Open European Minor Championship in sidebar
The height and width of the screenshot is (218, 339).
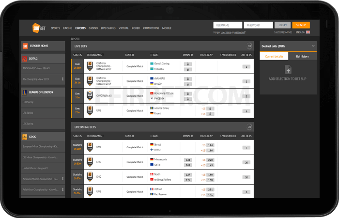[43, 146]
